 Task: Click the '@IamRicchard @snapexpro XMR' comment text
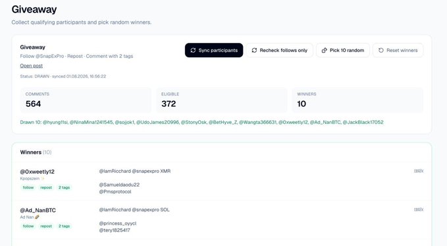[135, 171]
